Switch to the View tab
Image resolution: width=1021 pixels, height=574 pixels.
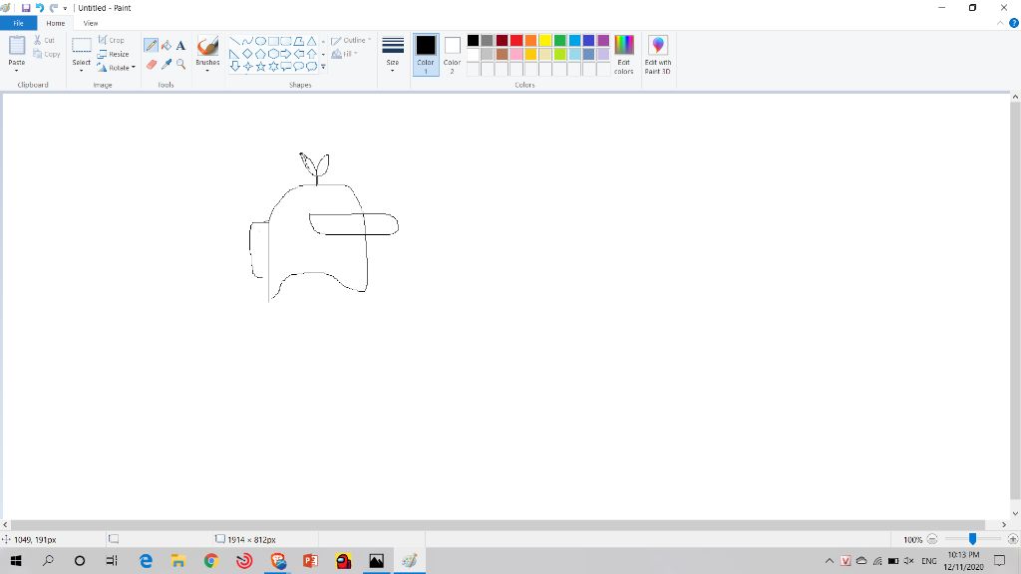[x=91, y=23]
